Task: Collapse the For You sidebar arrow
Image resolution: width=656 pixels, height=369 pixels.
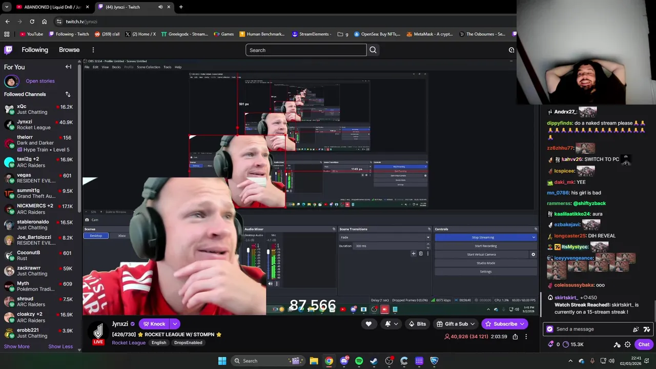Action: coord(68,67)
